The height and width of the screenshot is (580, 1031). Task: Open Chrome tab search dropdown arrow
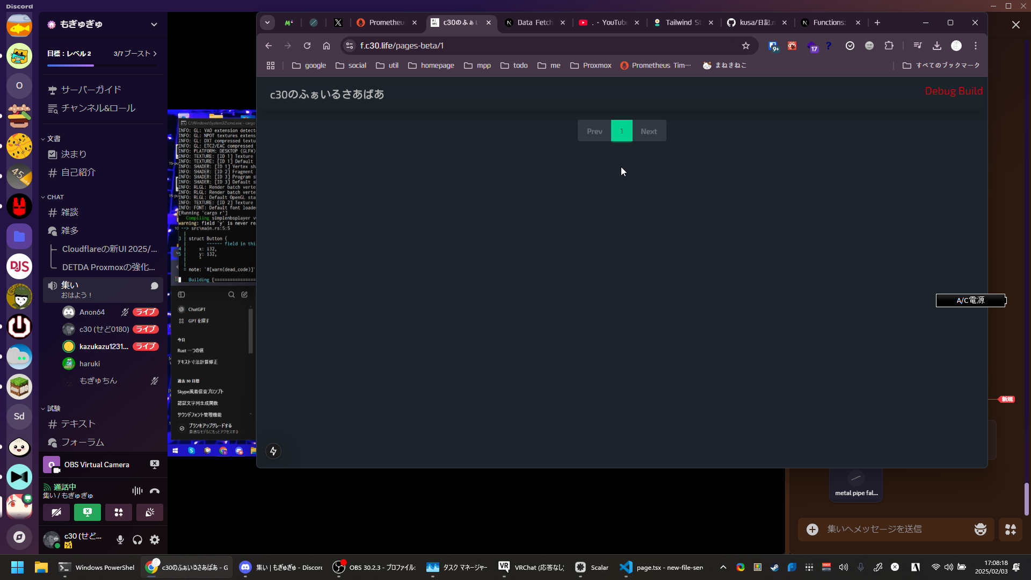click(267, 23)
